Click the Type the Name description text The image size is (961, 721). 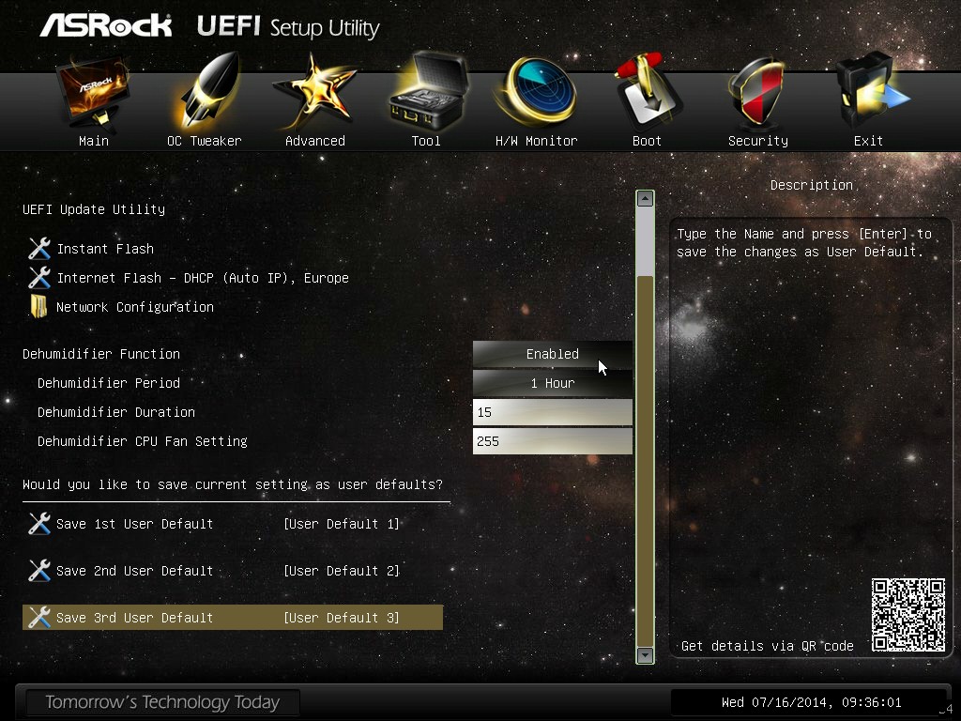pos(804,243)
